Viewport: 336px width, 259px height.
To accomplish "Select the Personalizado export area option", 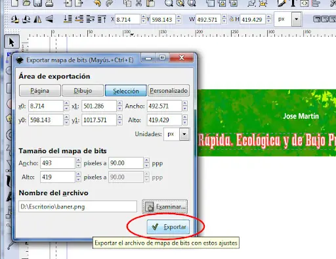I will coord(169,91).
